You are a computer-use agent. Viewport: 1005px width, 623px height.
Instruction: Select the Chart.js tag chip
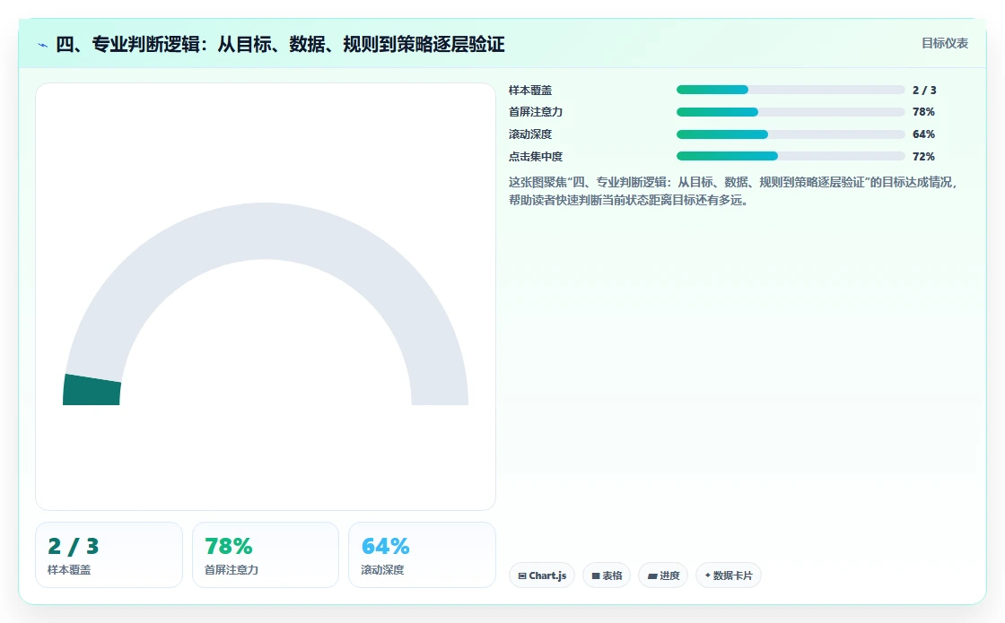(x=542, y=575)
